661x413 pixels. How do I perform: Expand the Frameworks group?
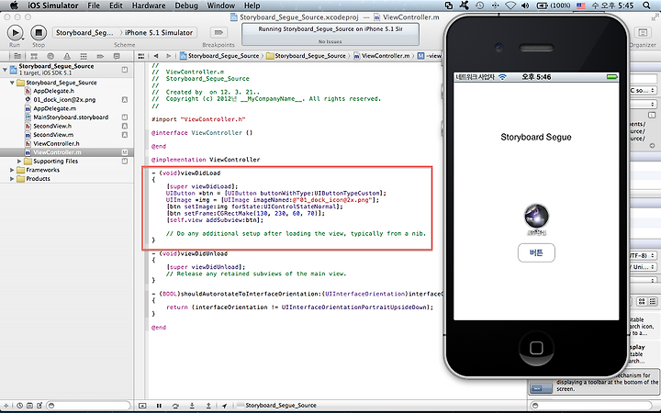click(x=12, y=170)
